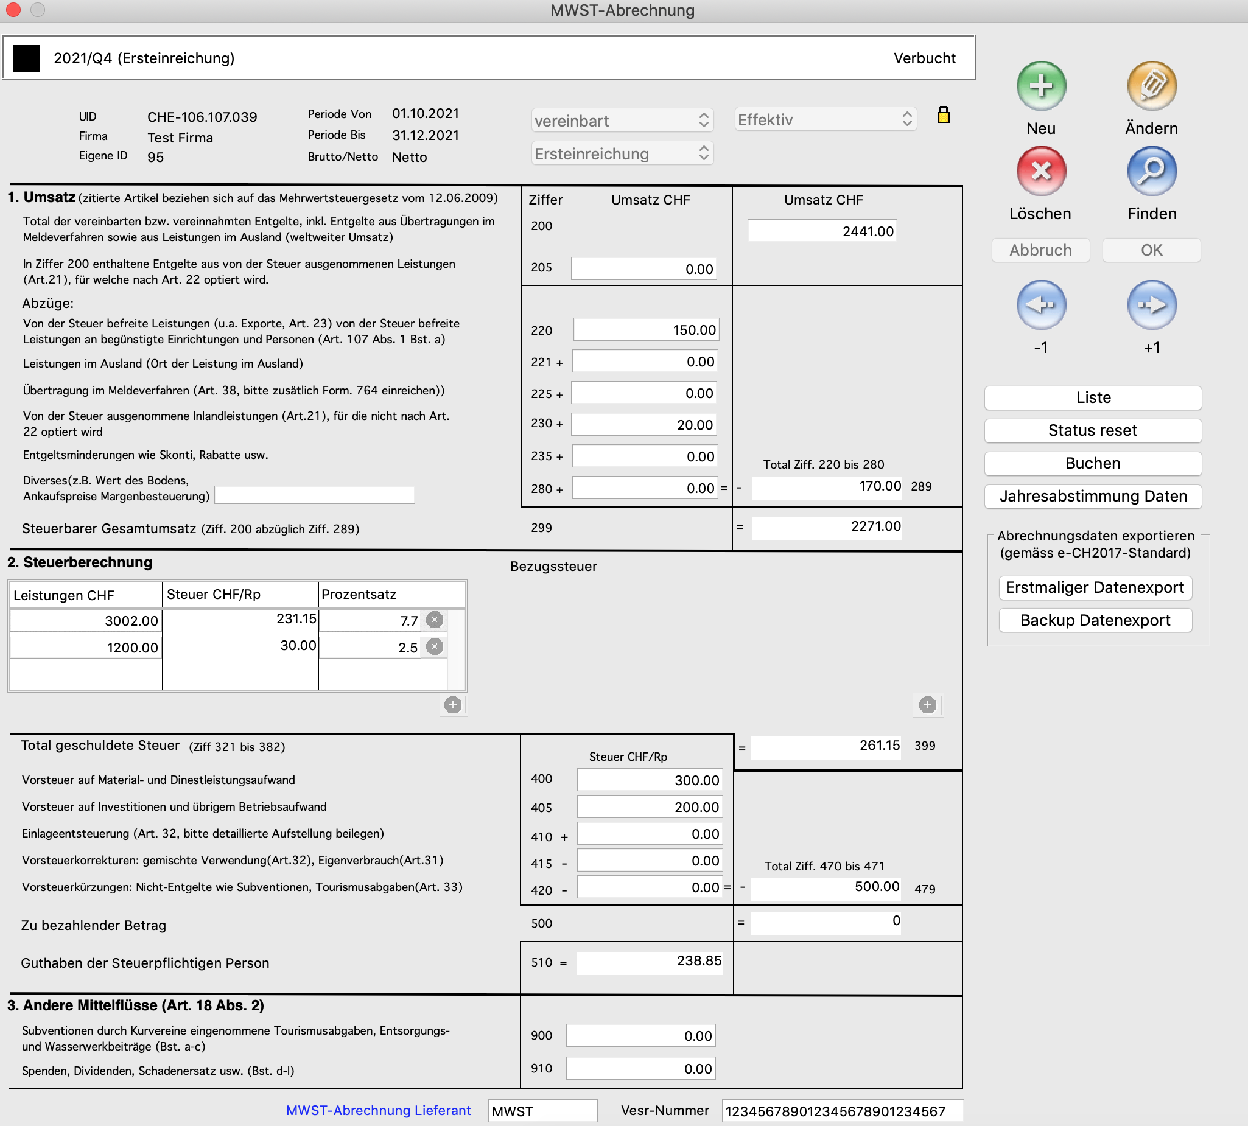Start the Erstmaliger Datenexport
The width and height of the screenshot is (1248, 1126).
coord(1095,588)
